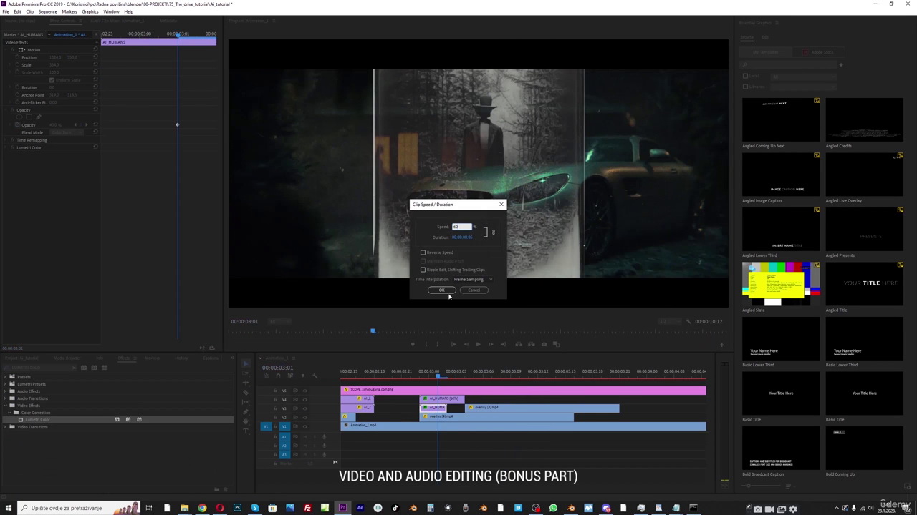Open timeline display settings wrench
This screenshot has width=917, height=515.
[315, 376]
